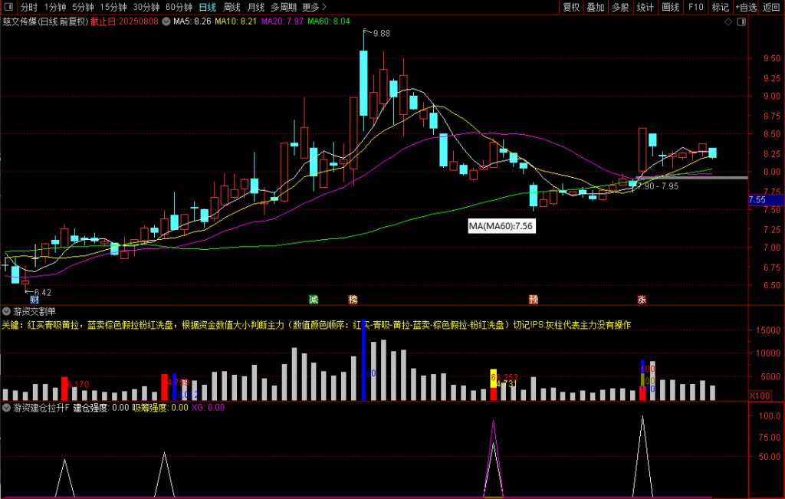
Task: Switch to the 分时 intraday tab
Action: (x=28, y=7)
